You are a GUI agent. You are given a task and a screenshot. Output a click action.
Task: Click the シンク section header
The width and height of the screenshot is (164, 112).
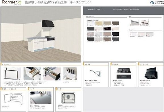(x=59, y=89)
